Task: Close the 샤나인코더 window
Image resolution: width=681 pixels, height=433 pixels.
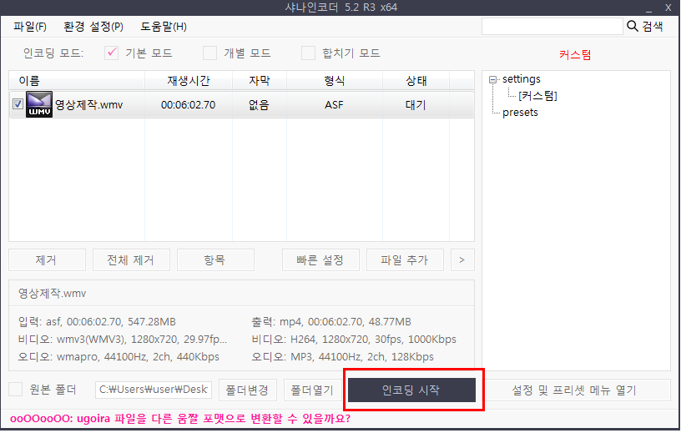Action: click(x=668, y=8)
